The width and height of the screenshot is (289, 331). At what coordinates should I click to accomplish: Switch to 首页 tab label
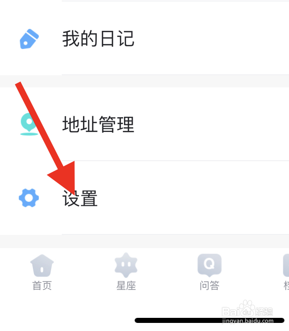(x=42, y=286)
